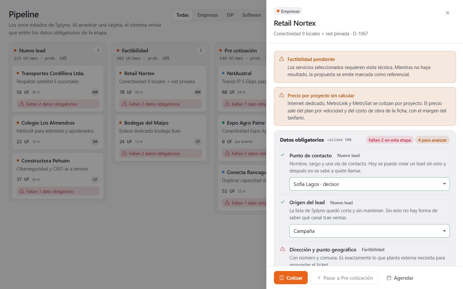Click check icon beside Punto de contacto

283,155
